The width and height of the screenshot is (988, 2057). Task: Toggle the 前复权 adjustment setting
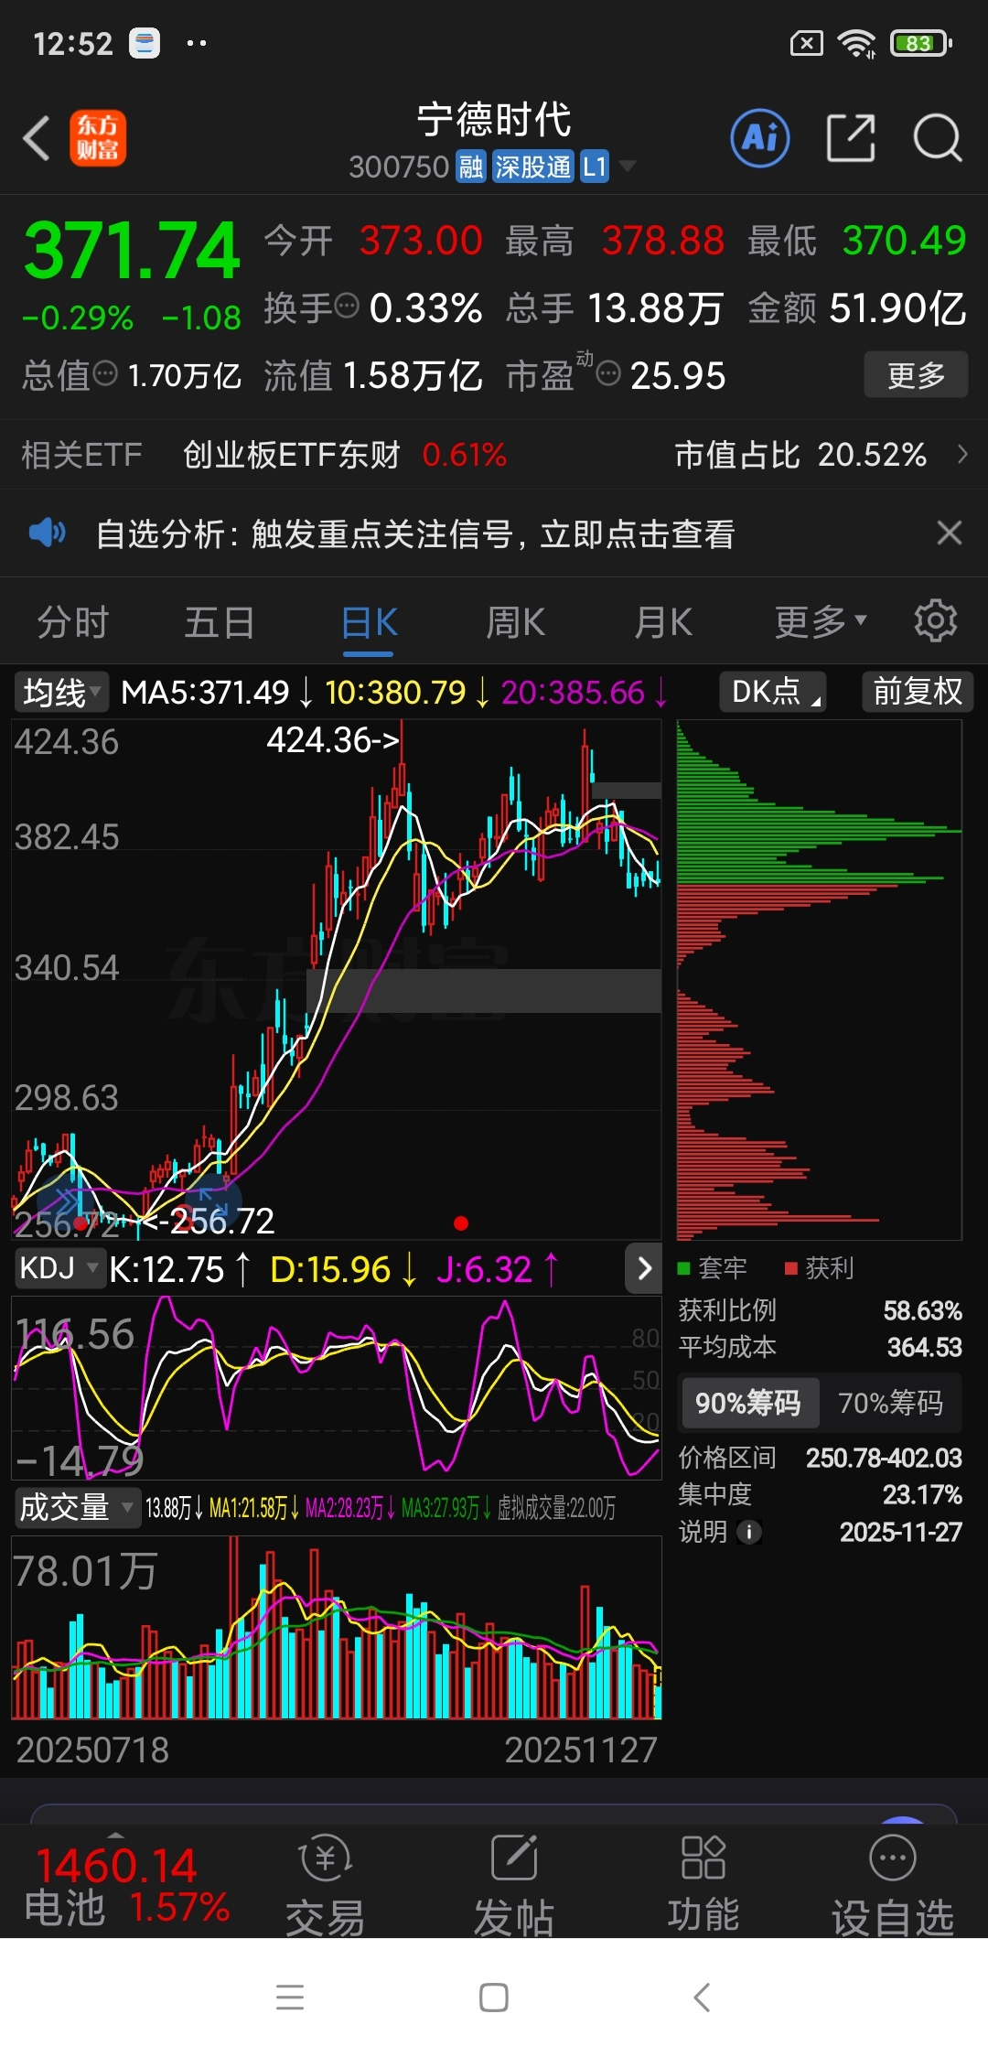(918, 691)
